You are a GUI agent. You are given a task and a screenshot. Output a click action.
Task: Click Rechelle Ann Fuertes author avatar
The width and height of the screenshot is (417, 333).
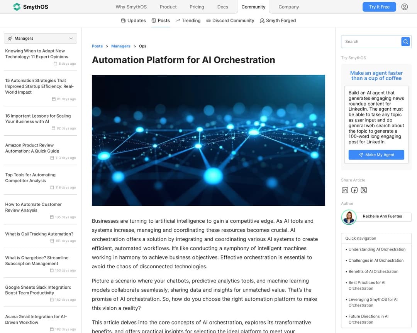point(349,217)
